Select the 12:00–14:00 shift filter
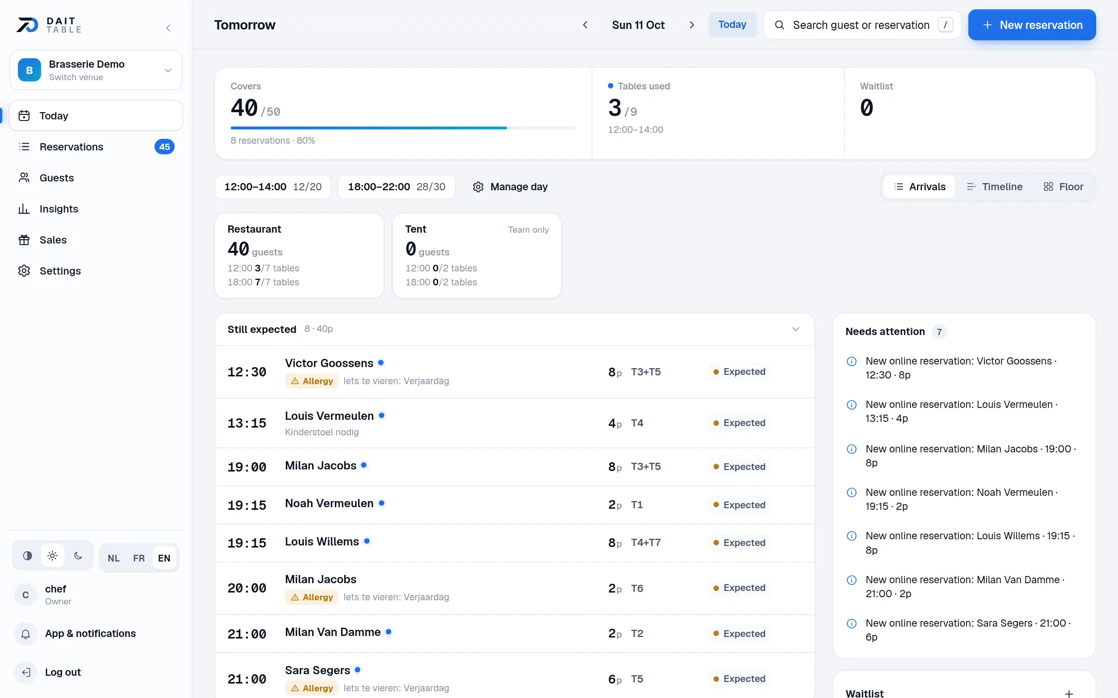The height and width of the screenshot is (698, 1118). pyautogui.click(x=273, y=187)
